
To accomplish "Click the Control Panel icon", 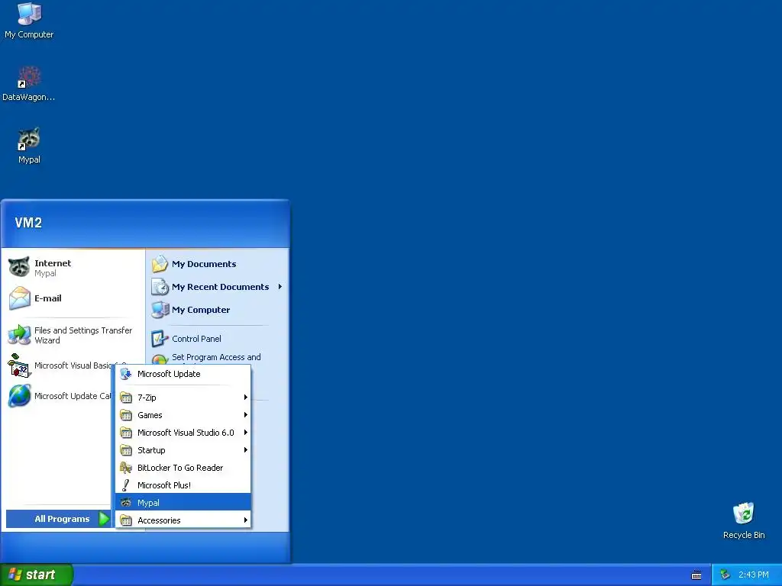I will [160, 339].
